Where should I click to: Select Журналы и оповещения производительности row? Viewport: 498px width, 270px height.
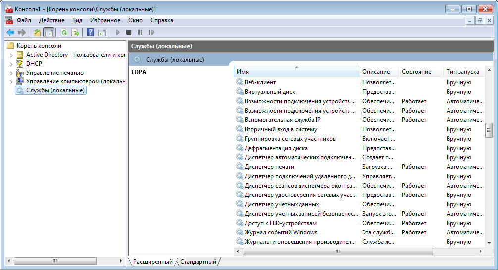(359, 242)
